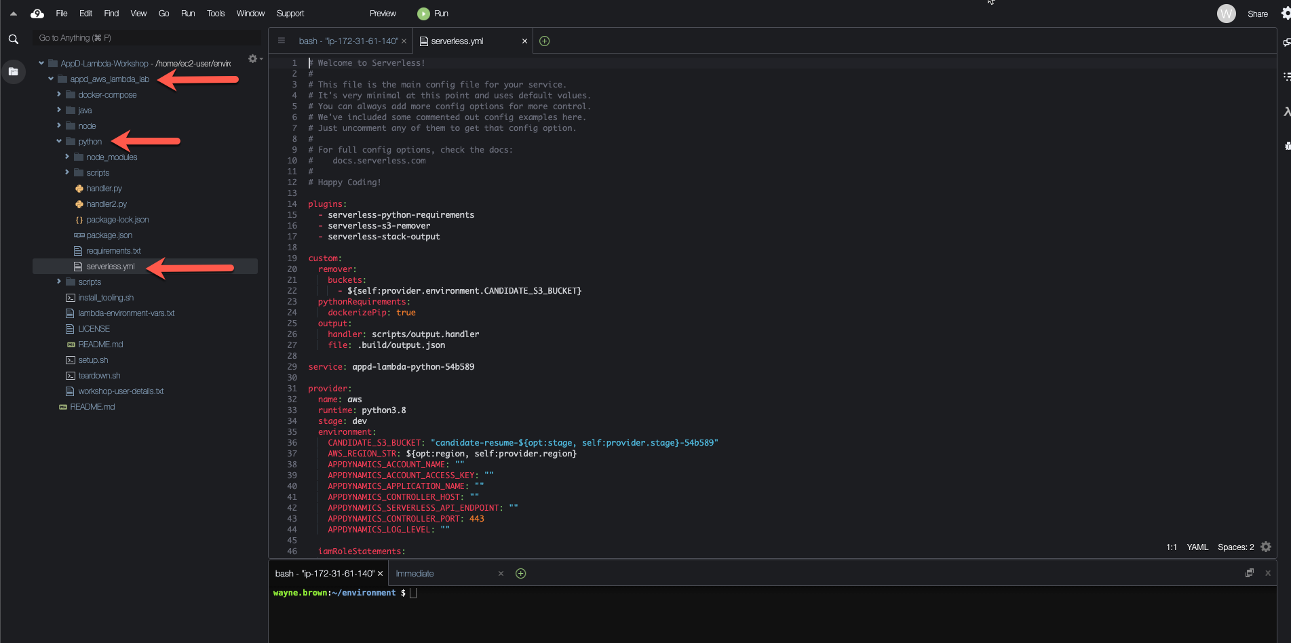The width and height of the screenshot is (1291, 643).
Task: Open file tree settings gear
Action: point(253,59)
